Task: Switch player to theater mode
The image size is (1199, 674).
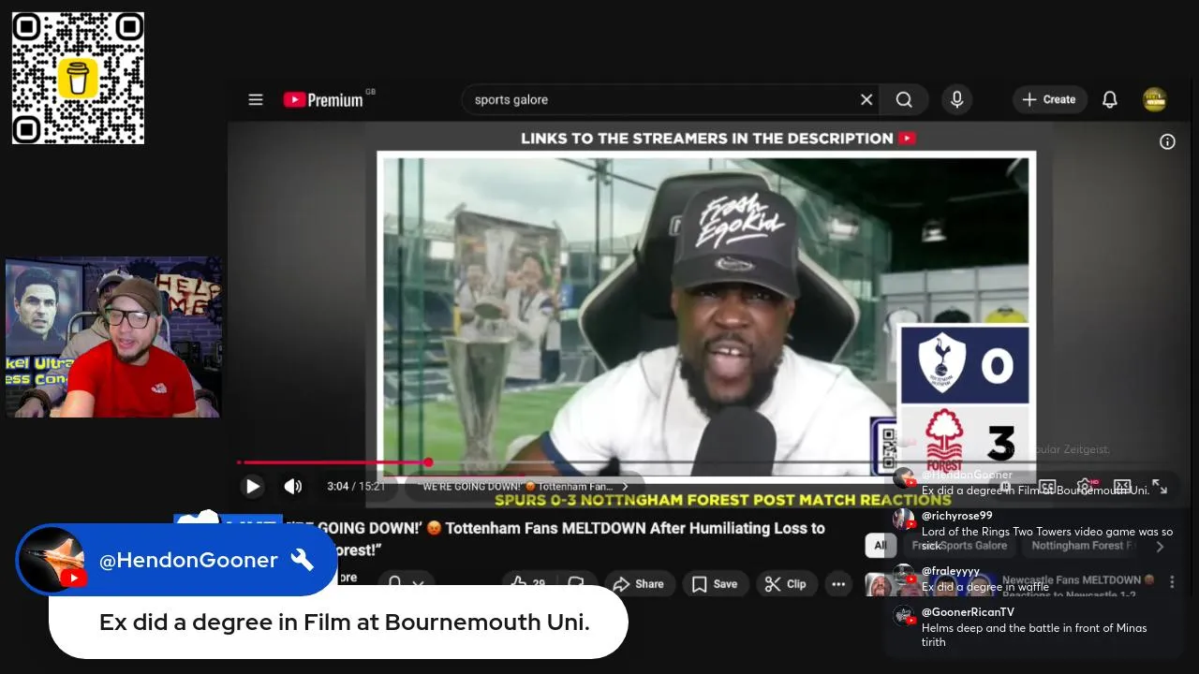Action: click(x=1122, y=486)
